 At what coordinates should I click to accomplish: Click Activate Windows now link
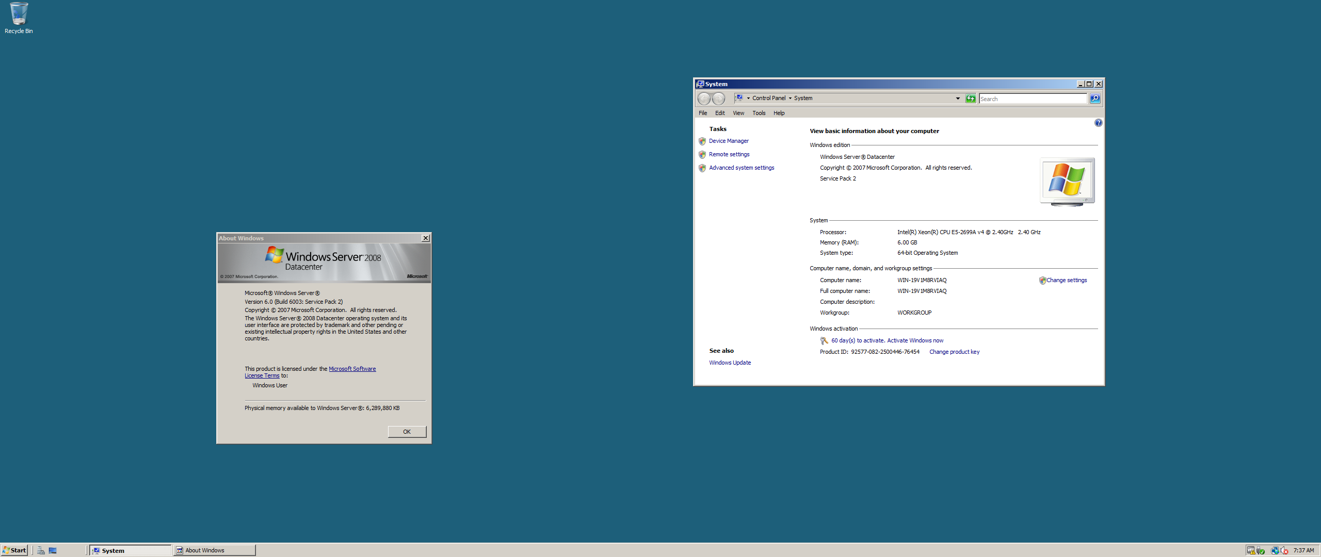[915, 341]
